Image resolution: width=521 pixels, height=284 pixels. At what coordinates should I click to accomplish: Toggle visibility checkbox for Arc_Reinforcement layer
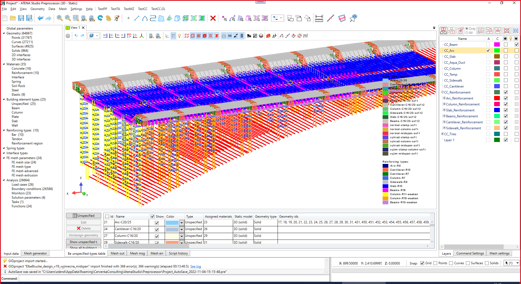click(x=506, y=98)
